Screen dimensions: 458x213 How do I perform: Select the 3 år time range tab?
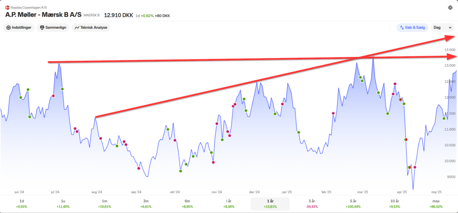point(312,204)
